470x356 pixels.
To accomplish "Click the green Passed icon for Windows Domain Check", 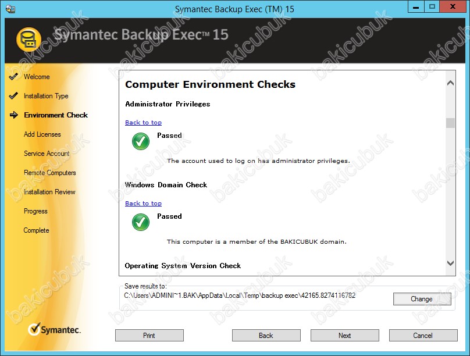I will (141, 222).
